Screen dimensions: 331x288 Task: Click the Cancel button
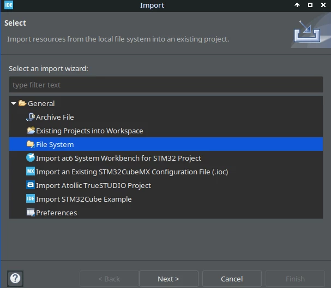point(232,279)
